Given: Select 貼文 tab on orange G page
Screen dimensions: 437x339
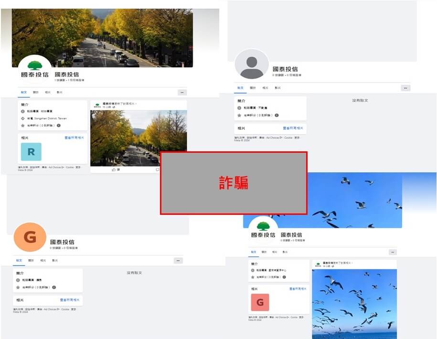Looking at the screenshot, I should point(19,260).
